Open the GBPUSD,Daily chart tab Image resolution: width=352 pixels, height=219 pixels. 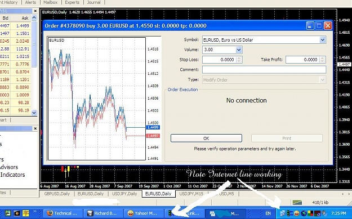(57, 194)
